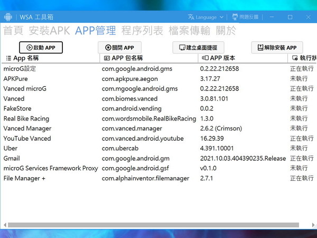Viewport: 317px width, 238px height.
Task: Click version v0.1.0
Action: [208, 168]
